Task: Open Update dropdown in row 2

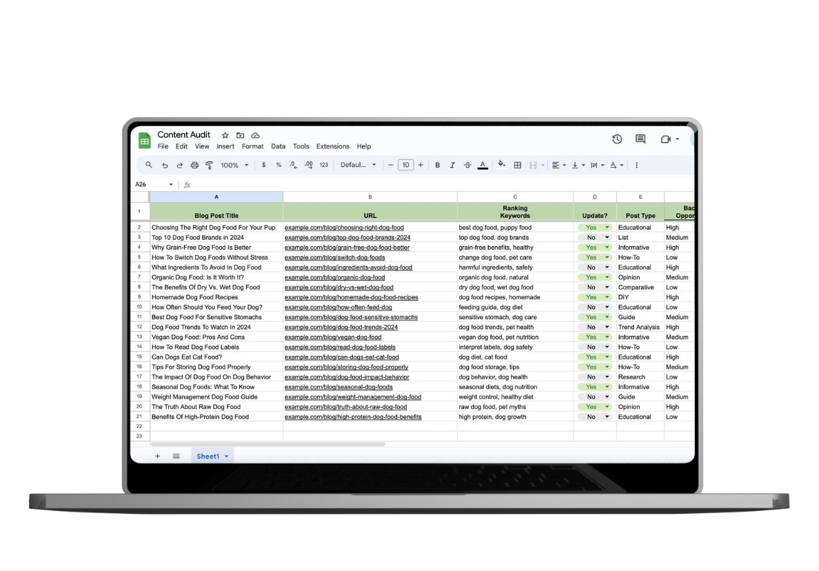Action: point(607,228)
